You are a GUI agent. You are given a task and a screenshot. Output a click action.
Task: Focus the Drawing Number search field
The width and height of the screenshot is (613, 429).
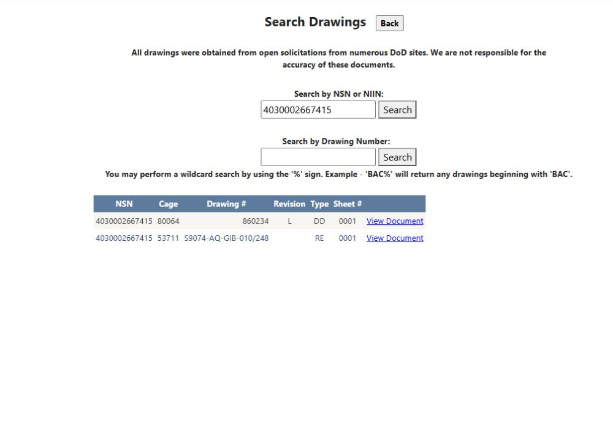(318, 157)
